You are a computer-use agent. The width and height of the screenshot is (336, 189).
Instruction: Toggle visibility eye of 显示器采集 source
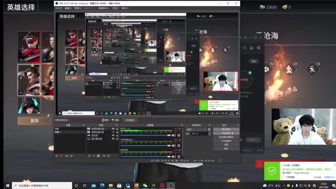113,139
